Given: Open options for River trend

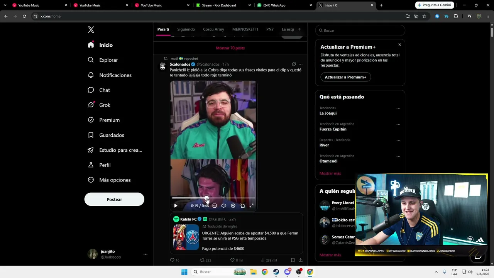Looking at the screenshot, I should click(398, 141).
